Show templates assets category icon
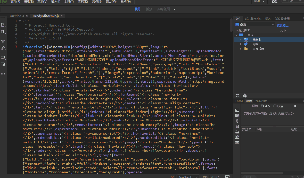Screen dimensions: 304x178 click(237, 137)
